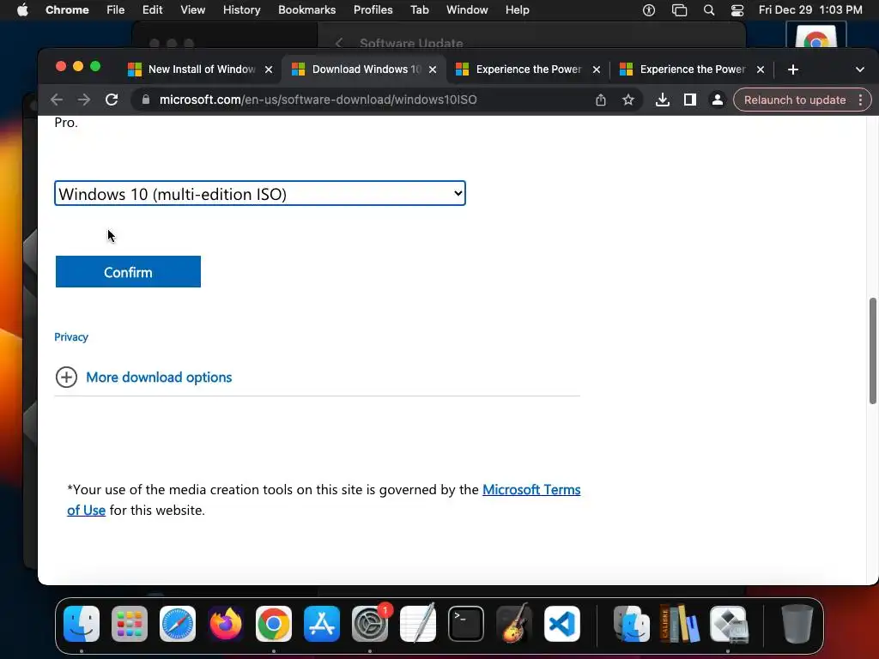Select the 'Download Windows 10' tab
The width and height of the screenshot is (879, 659).
click(x=364, y=70)
